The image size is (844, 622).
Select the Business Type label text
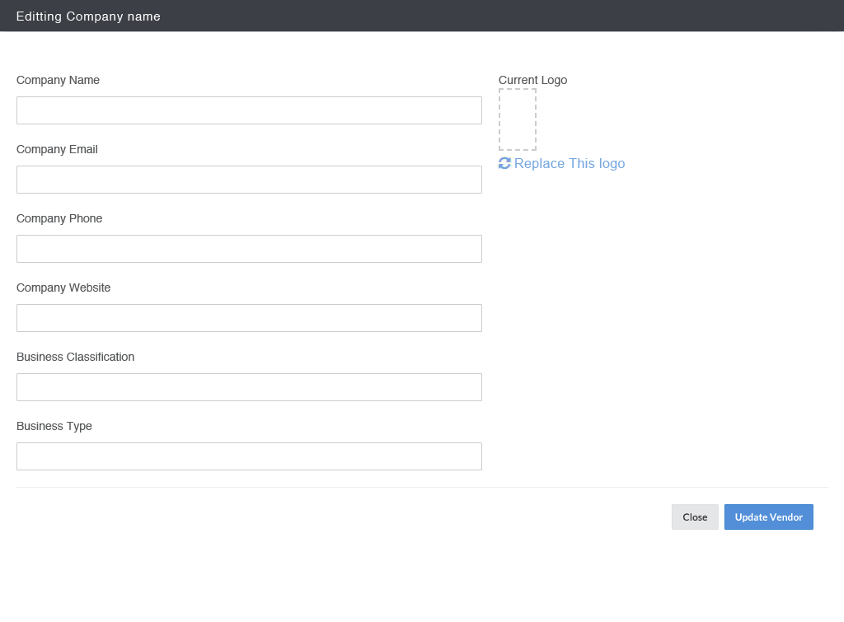click(x=54, y=426)
